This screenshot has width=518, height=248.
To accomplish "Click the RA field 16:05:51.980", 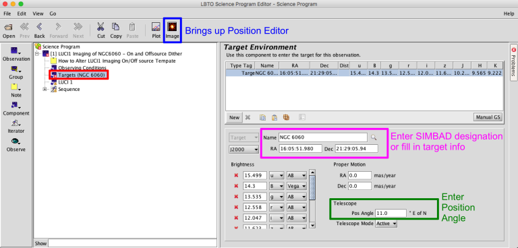I will click(x=300, y=149).
